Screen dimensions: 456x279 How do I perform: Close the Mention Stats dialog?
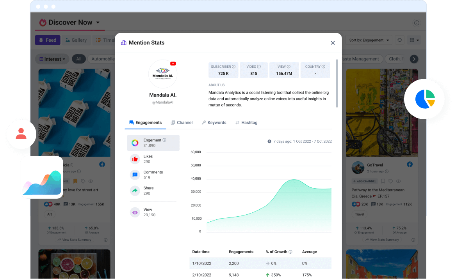point(333,43)
